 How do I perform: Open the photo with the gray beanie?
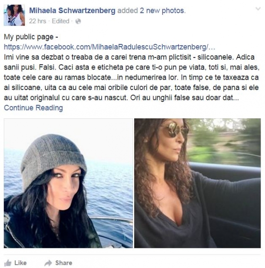point(68,183)
